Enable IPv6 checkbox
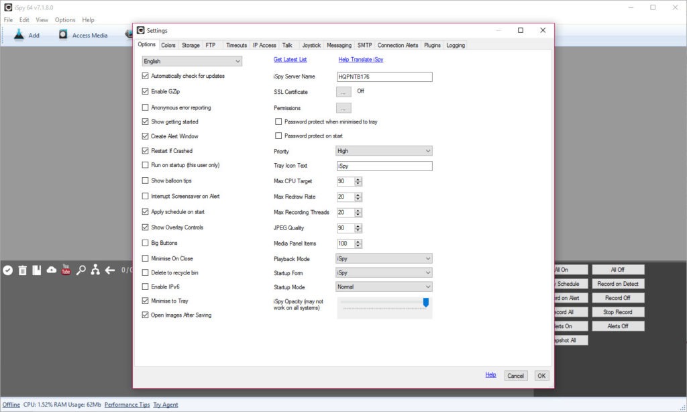687x412 pixels. pyautogui.click(x=145, y=287)
